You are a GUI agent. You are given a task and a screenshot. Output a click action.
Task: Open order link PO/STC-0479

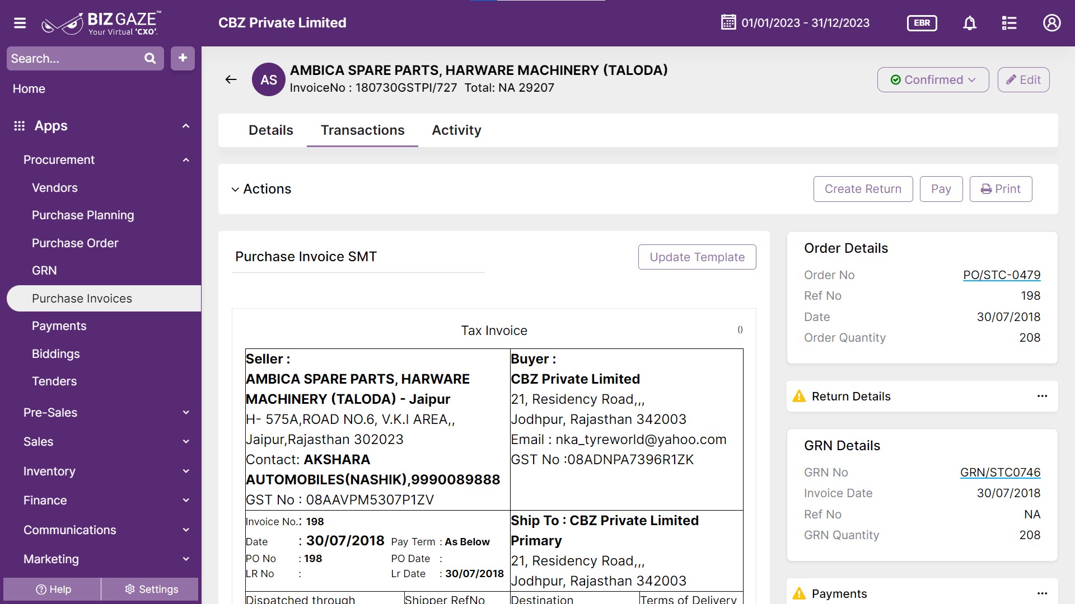[1002, 275]
